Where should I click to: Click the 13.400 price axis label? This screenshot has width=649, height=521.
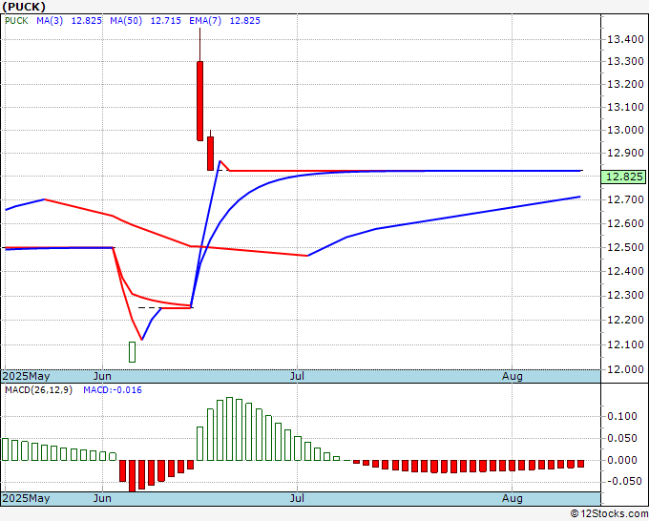[625, 39]
